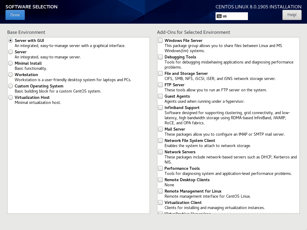Check the Guest Agents checkbox

click(x=161, y=96)
